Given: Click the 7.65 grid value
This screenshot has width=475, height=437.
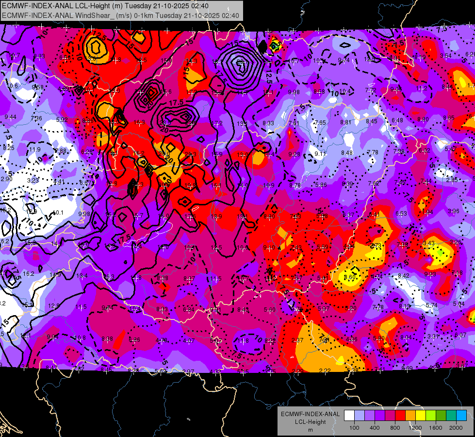Looking at the screenshot, I should pyautogui.click(x=320, y=122).
